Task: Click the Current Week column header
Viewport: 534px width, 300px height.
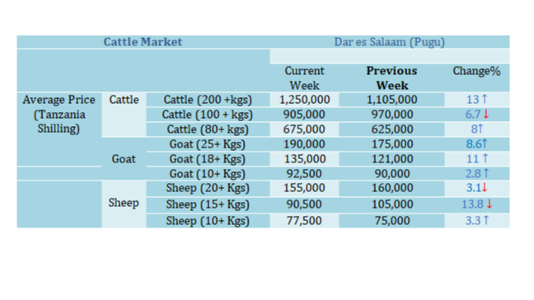Action: pyautogui.click(x=304, y=77)
